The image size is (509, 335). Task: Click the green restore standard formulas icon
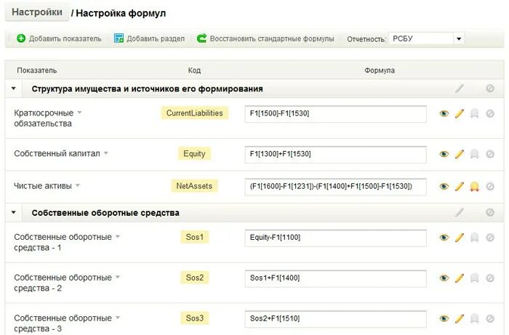pyautogui.click(x=201, y=39)
